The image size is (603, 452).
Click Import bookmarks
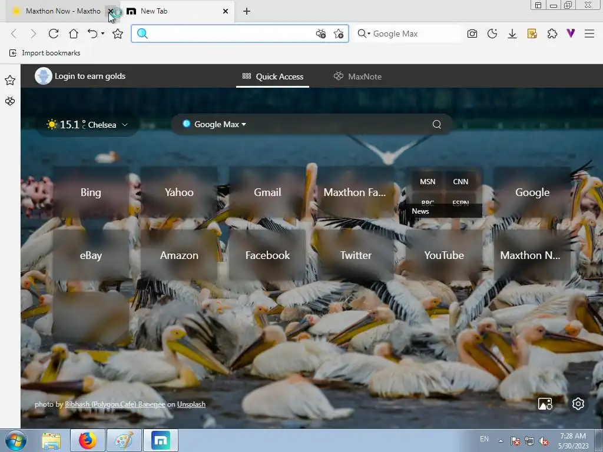45,53
